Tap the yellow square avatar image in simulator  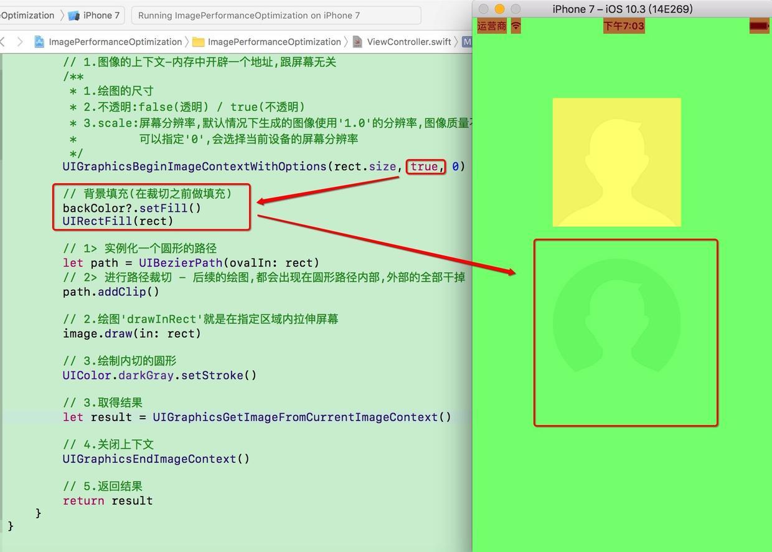pyautogui.click(x=616, y=162)
